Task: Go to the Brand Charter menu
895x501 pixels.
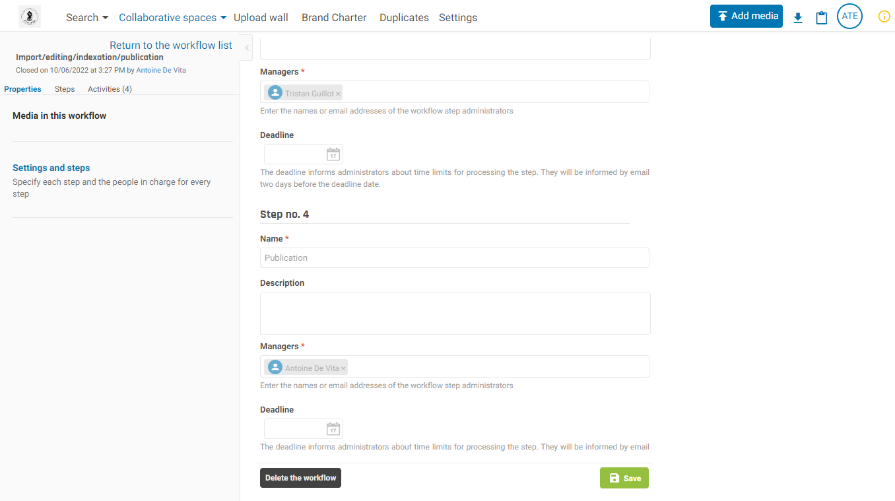Action: (334, 18)
